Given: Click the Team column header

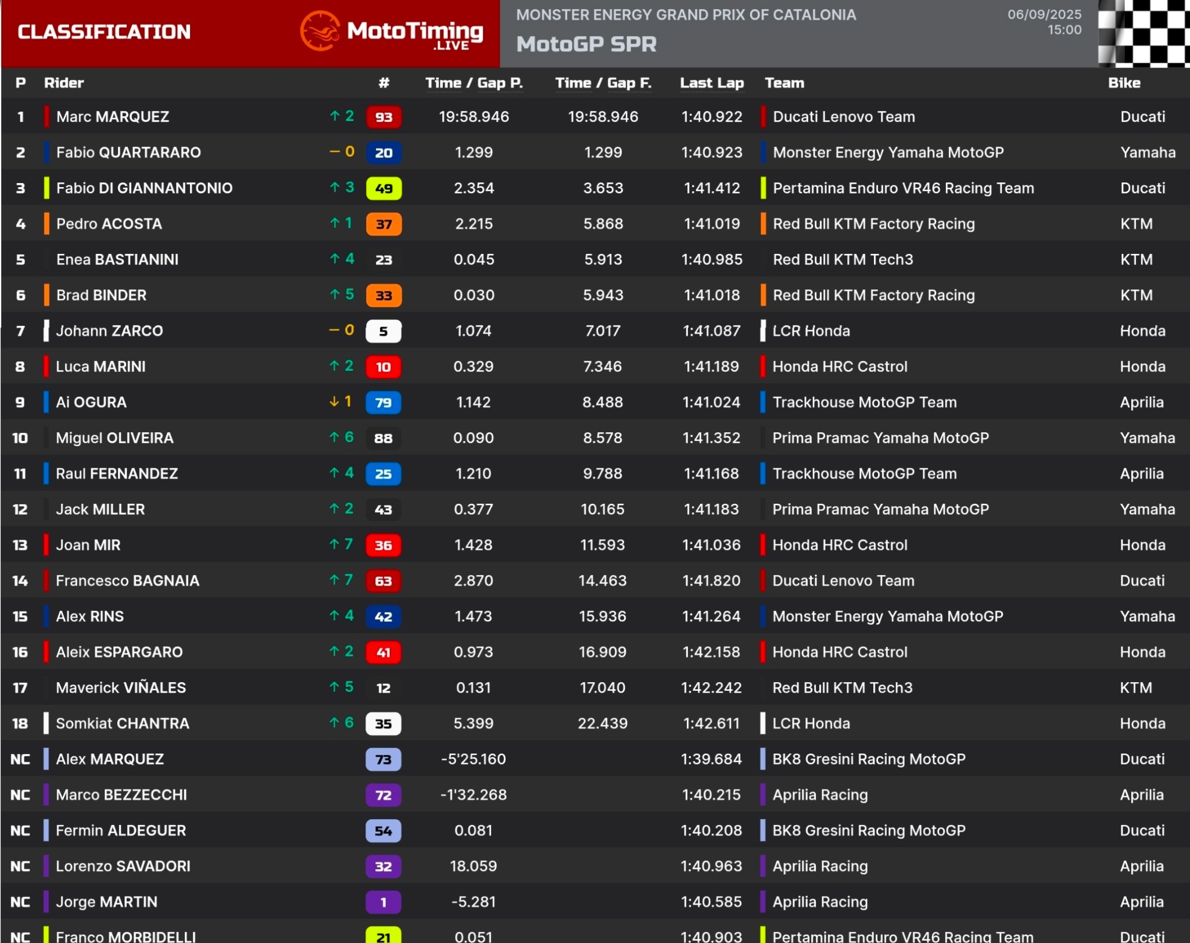Looking at the screenshot, I should 784,83.
